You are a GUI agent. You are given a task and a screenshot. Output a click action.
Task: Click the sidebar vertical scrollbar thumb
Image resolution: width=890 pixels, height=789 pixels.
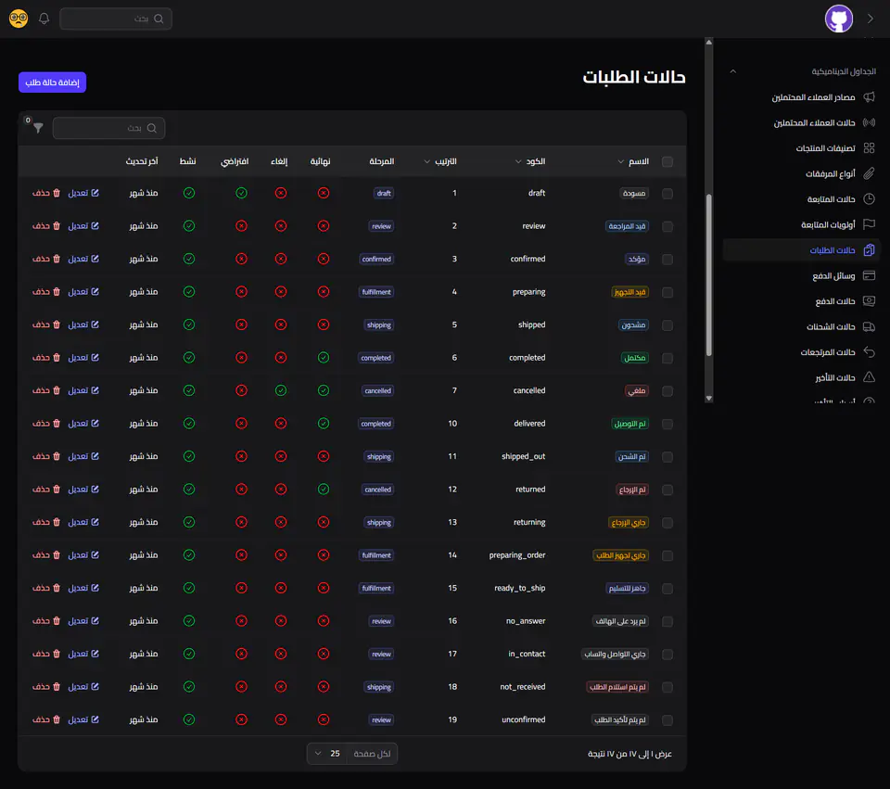pyautogui.click(x=709, y=275)
